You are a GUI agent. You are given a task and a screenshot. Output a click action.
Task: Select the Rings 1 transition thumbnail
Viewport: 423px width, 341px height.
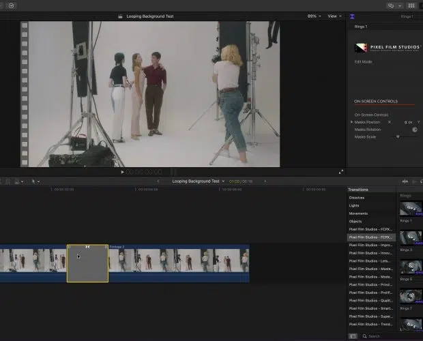pyautogui.click(x=411, y=209)
